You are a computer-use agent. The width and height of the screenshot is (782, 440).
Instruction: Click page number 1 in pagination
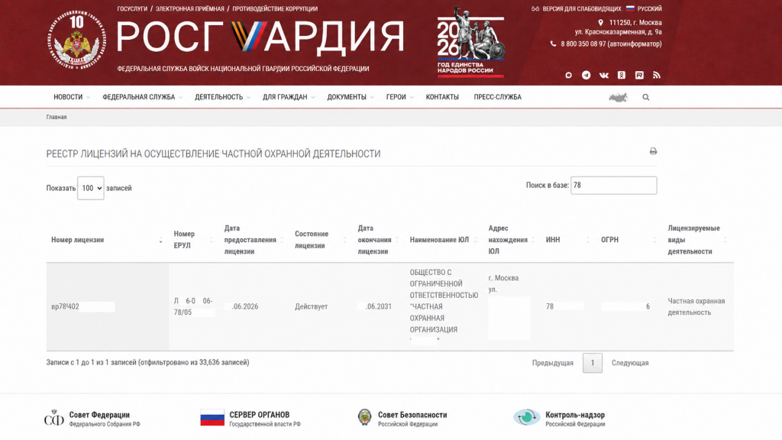(x=593, y=363)
